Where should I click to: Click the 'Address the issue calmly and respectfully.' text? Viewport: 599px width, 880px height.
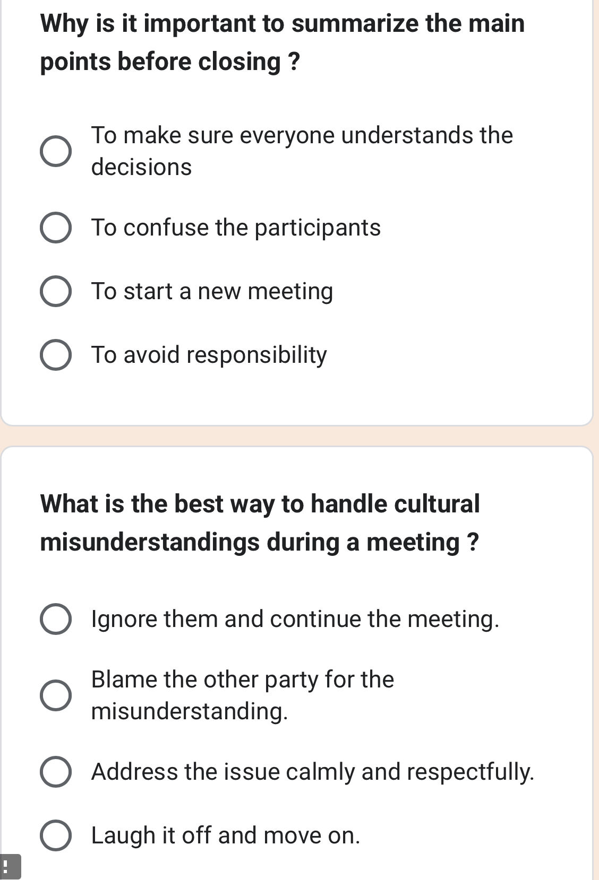click(312, 772)
